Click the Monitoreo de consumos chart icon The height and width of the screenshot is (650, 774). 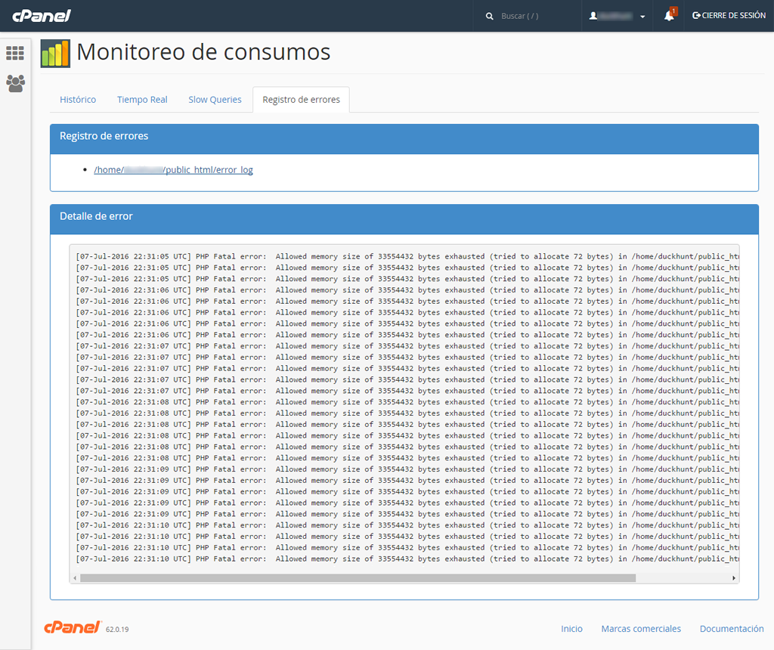coord(55,53)
